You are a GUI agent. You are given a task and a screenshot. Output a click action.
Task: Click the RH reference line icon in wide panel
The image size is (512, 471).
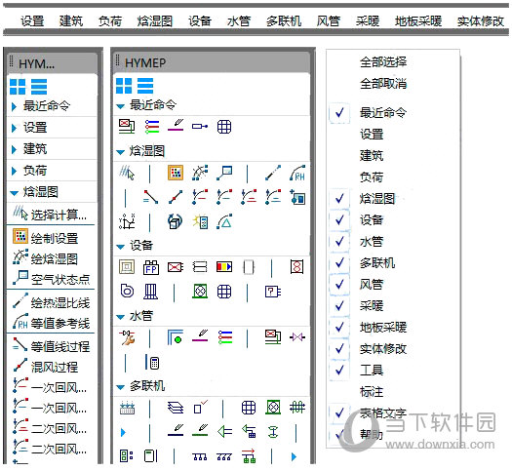click(x=297, y=174)
